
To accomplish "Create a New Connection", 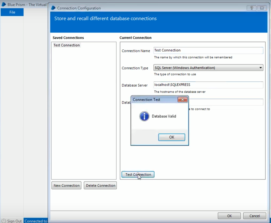I will 66,185.
